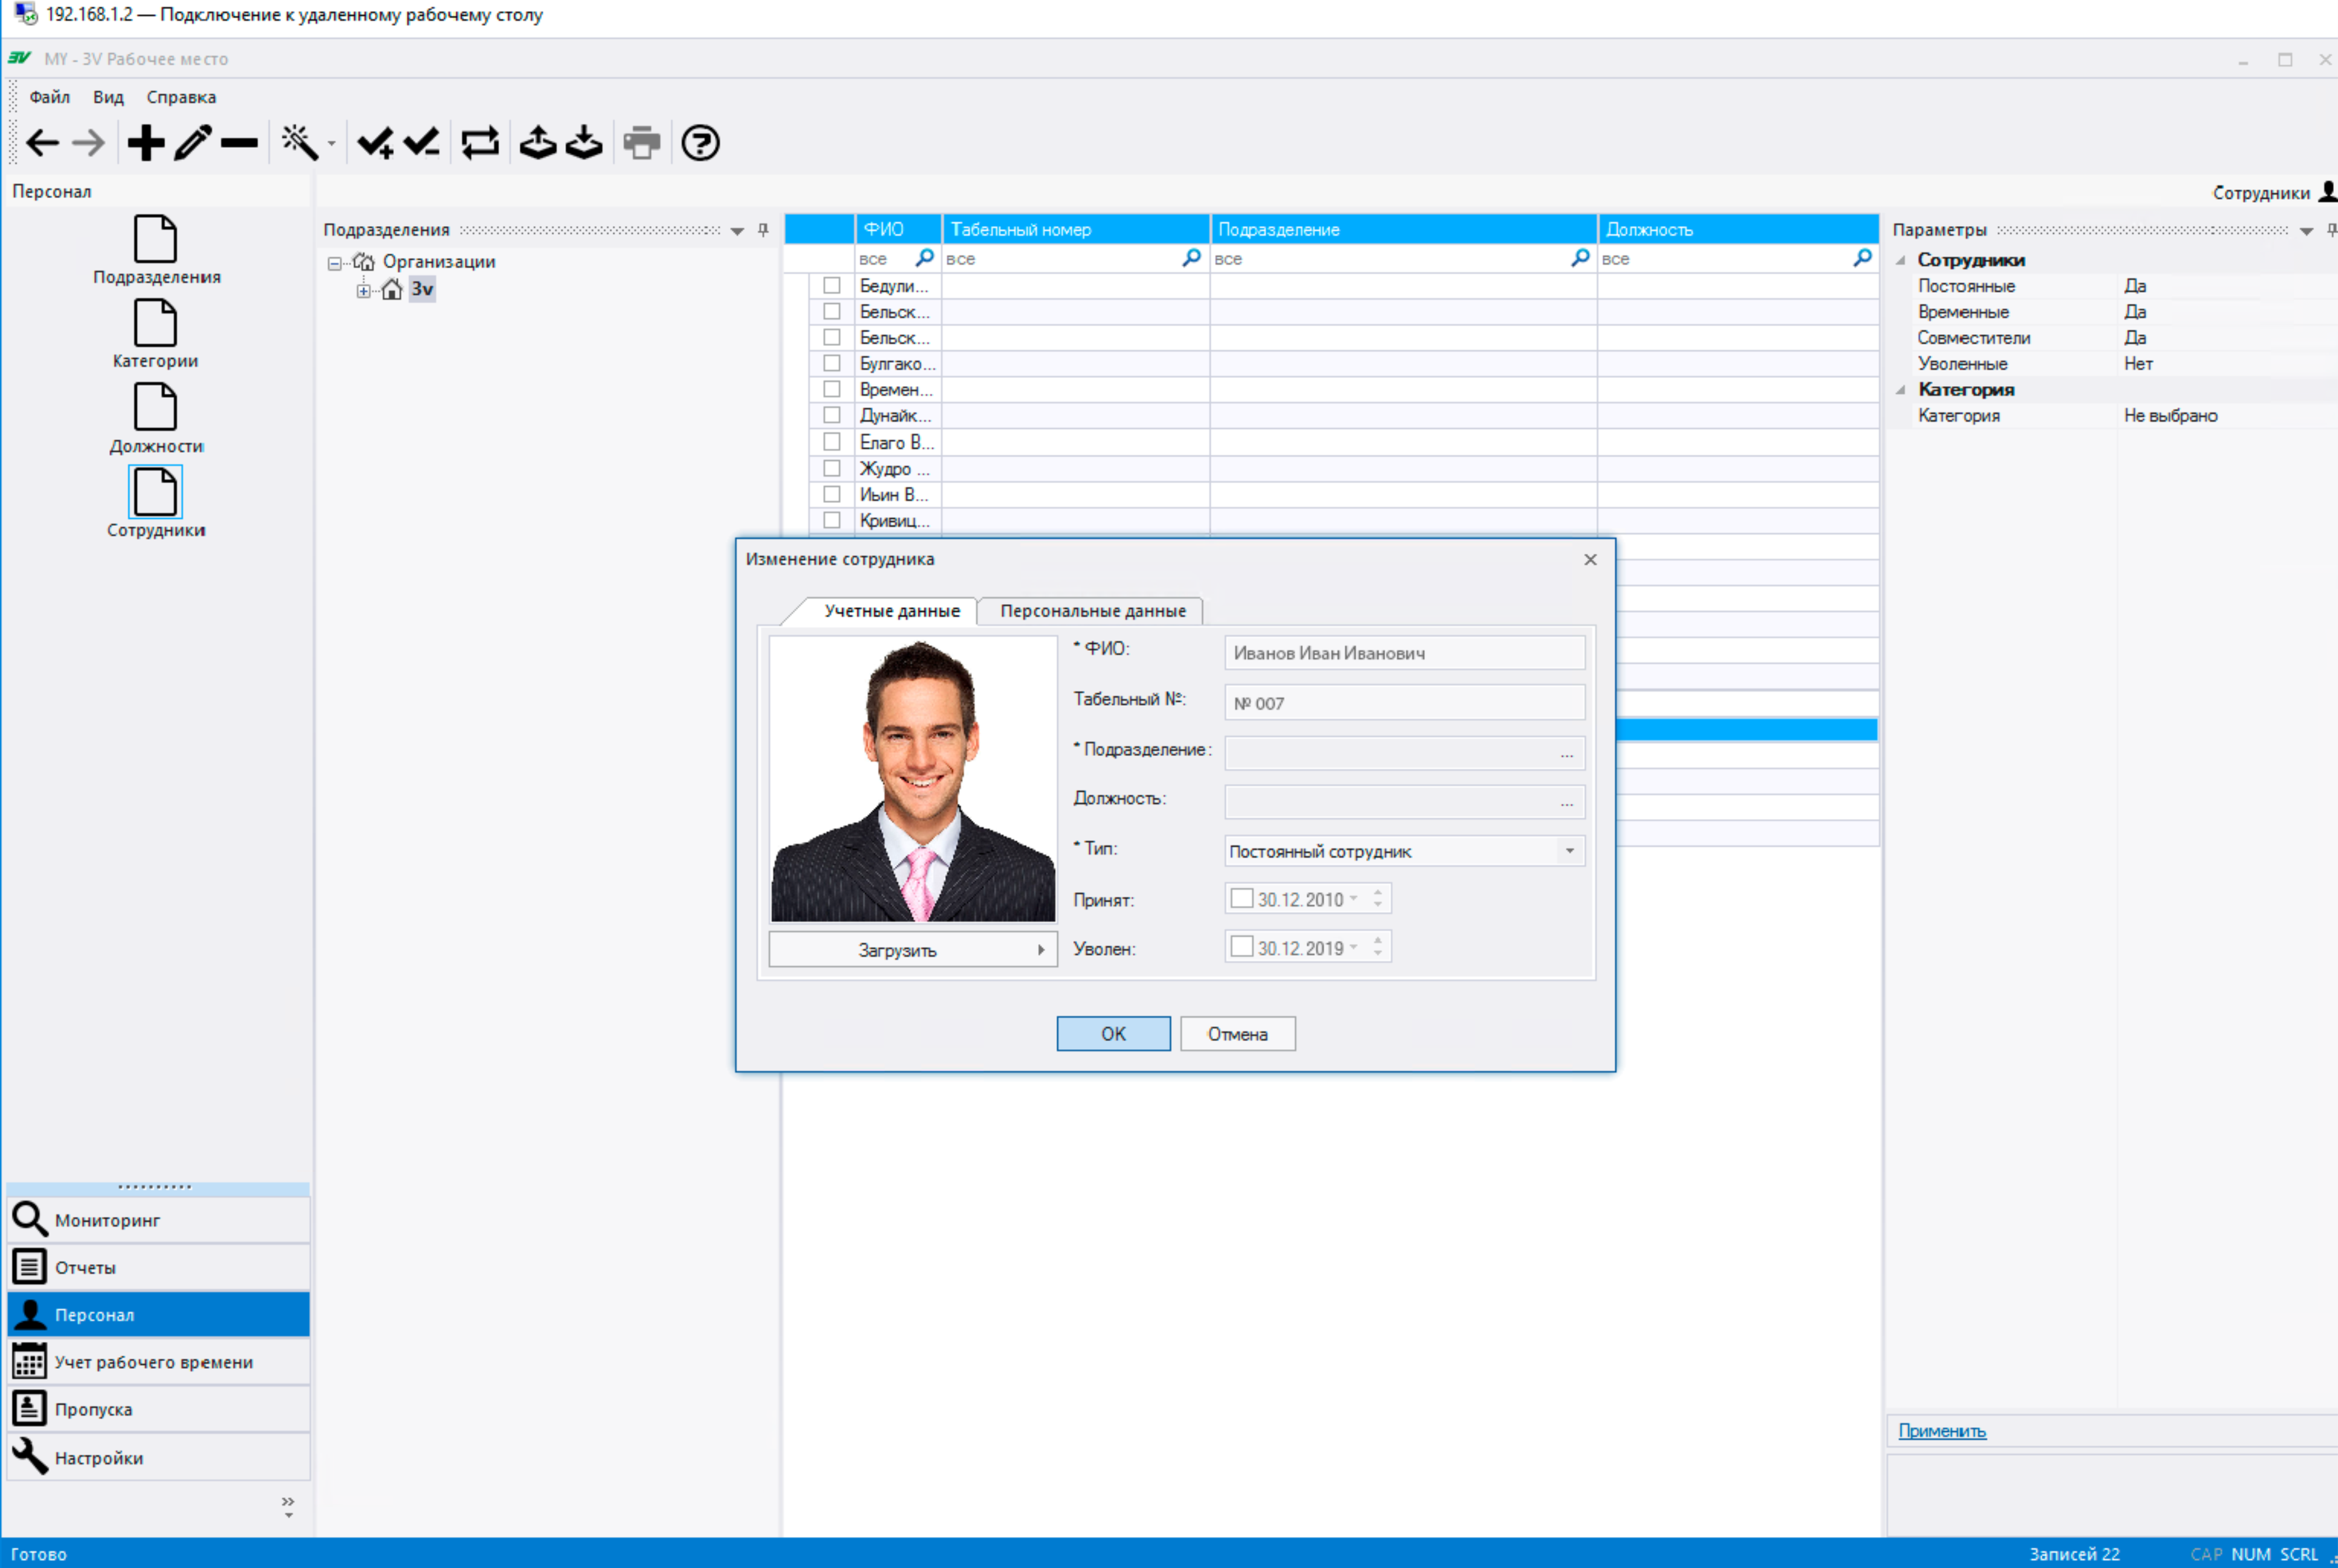Open the Подразделения sidebar document icon
Viewport: 2338px width, 1568px height.
tap(155, 239)
